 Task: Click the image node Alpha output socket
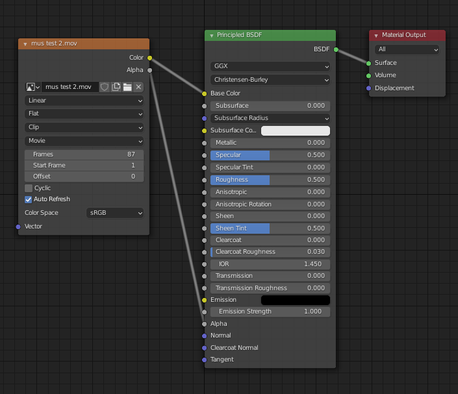click(x=150, y=70)
